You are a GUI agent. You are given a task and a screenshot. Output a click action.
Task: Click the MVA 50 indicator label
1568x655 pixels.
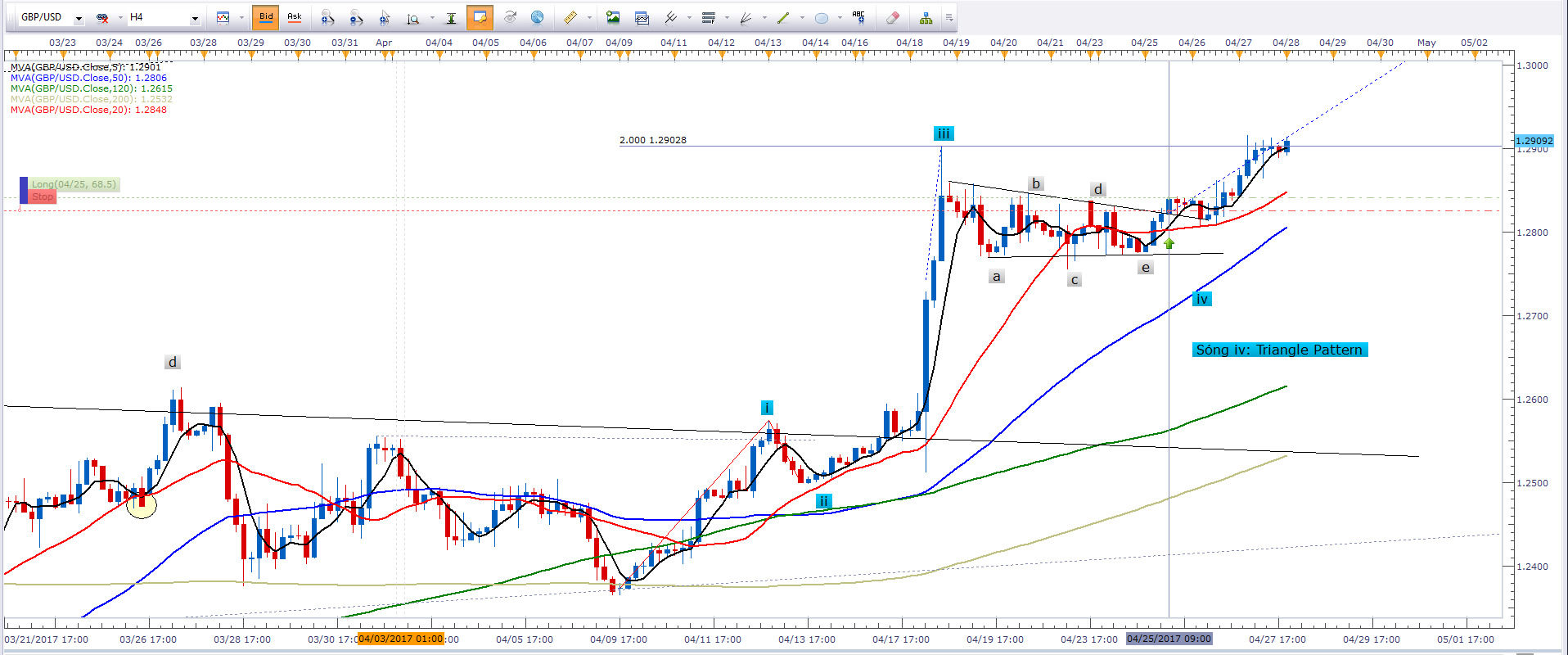point(88,78)
